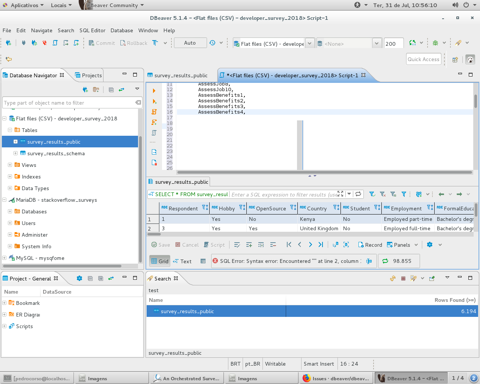Open transaction log clock icon
Screen dimensions: 480x384
pos(212,43)
